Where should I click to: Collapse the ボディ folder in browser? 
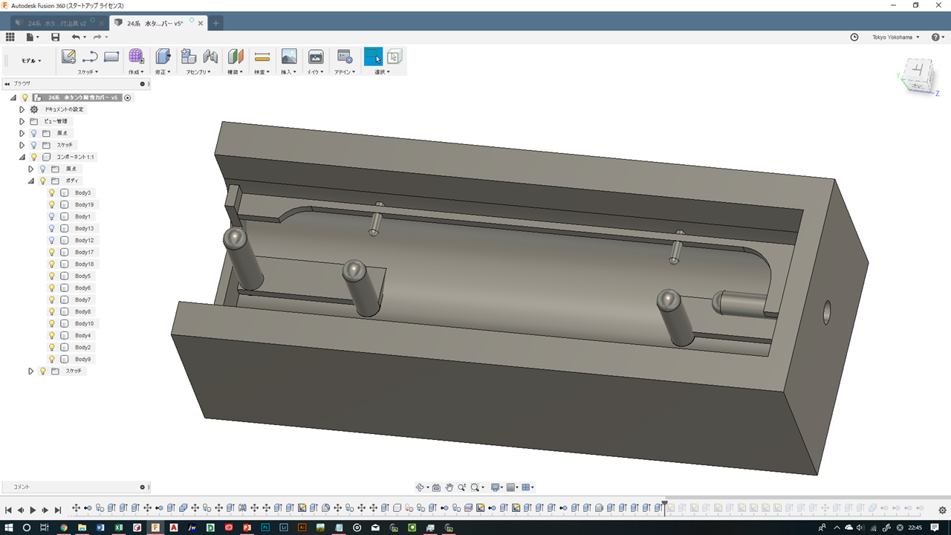(31, 181)
